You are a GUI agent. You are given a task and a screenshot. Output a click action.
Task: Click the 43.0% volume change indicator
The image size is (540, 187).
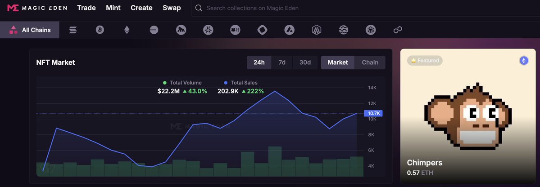point(195,91)
